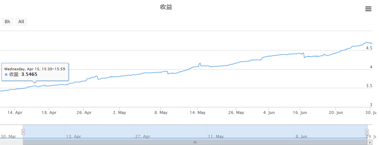
Task: Click the 8. Jun navigator label
Action: (x=301, y=136)
